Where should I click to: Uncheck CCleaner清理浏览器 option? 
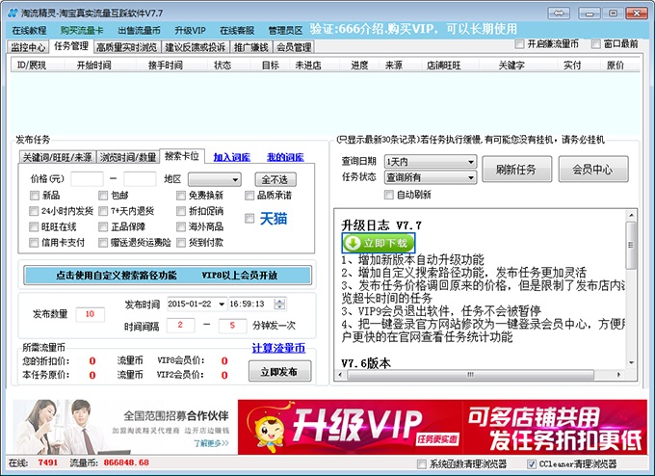pyautogui.click(x=532, y=463)
